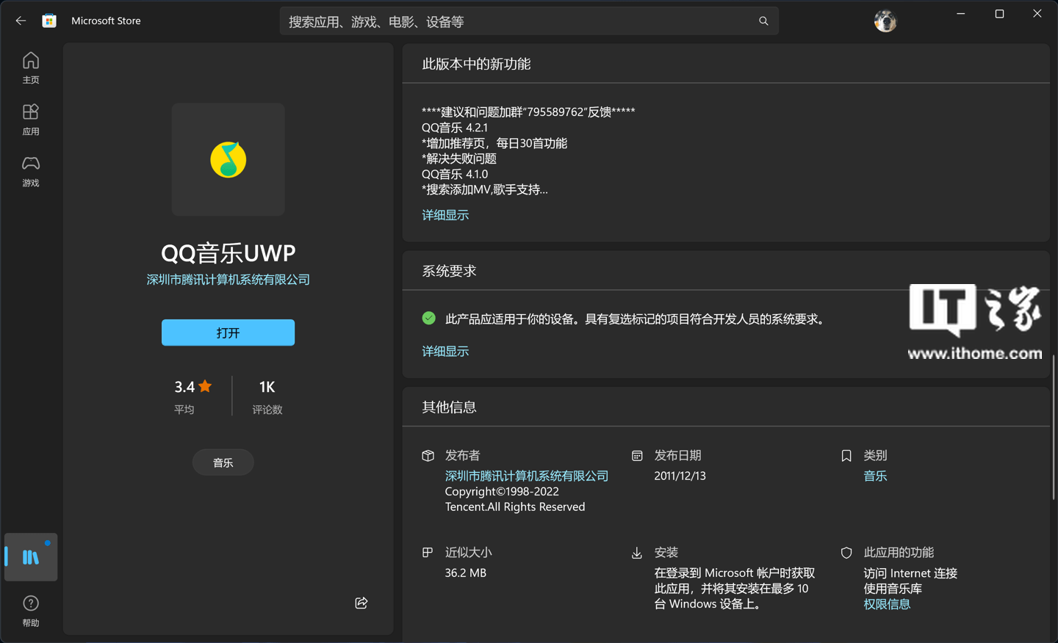1058x643 pixels.
Task: Open the 音乐 link under 类别
Action: click(x=875, y=476)
